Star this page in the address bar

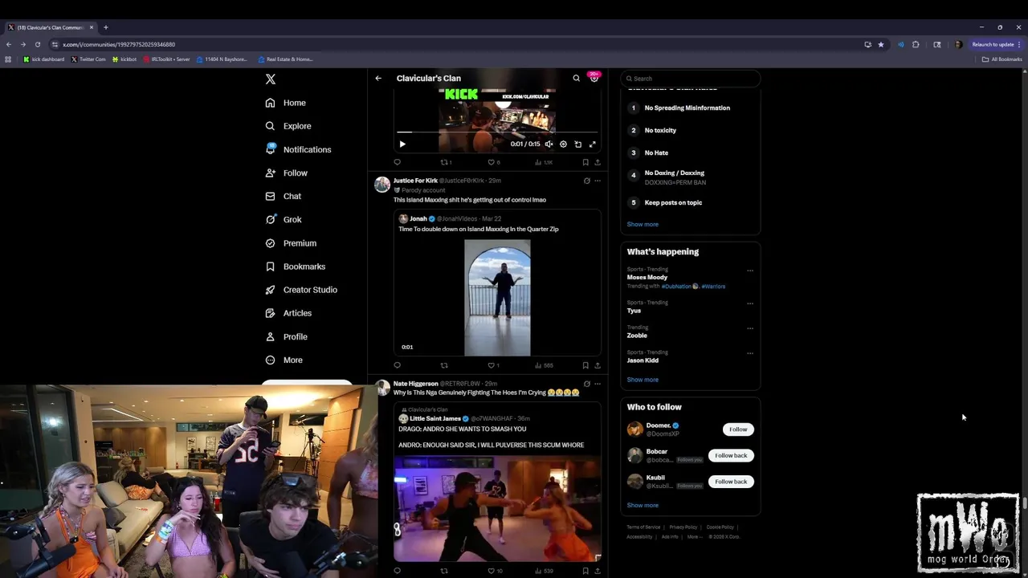[x=881, y=44]
